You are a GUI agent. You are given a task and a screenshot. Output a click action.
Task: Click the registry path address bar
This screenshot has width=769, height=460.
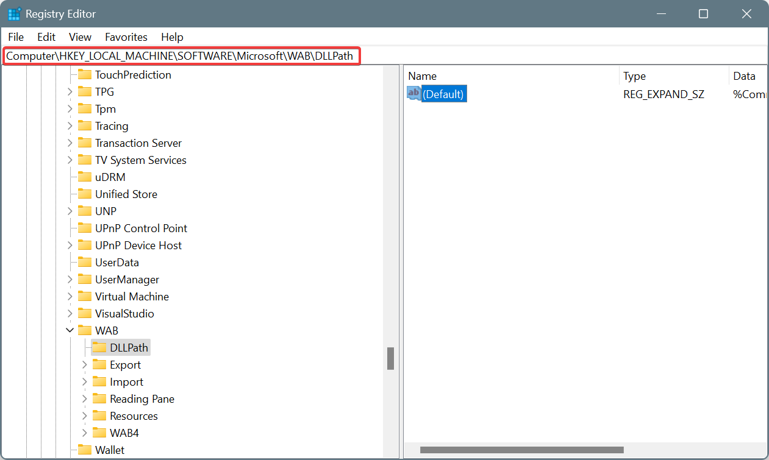(384, 56)
